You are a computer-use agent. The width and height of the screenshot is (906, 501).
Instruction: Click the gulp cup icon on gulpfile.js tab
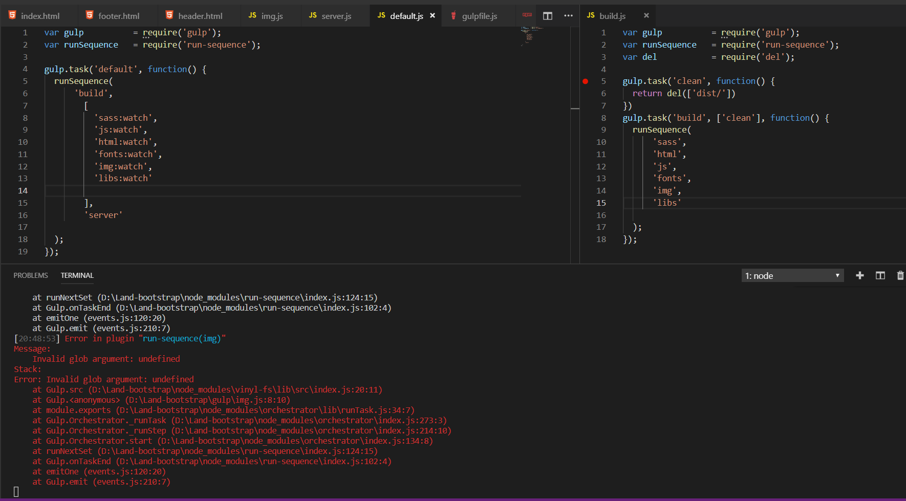[x=454, y=16]
